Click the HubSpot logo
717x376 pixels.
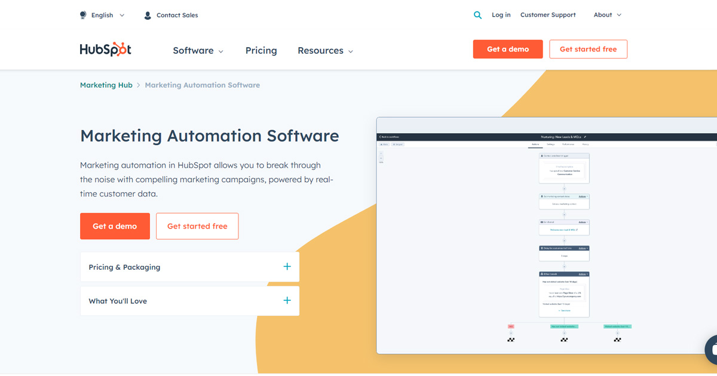(106, 50)
